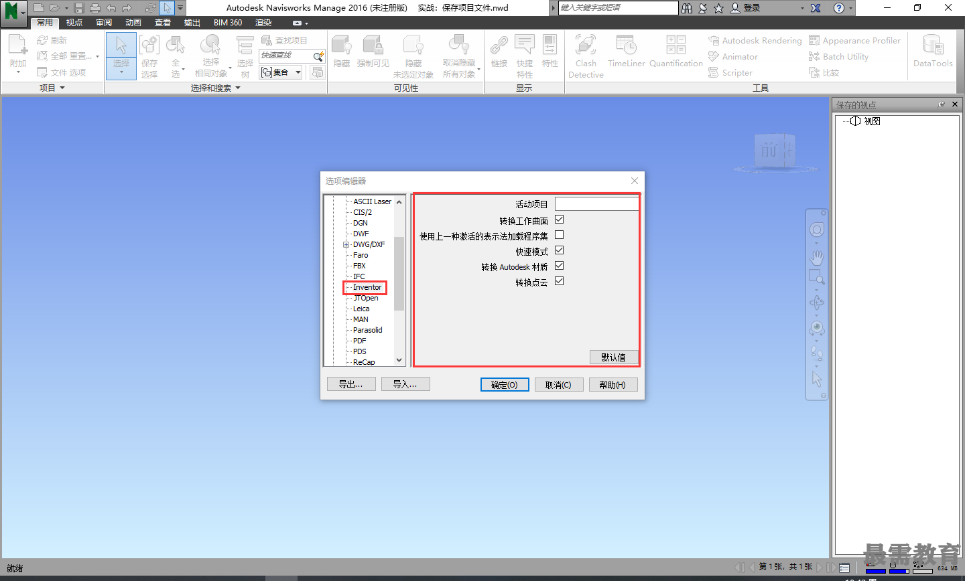Click the 默认值 defaults button
This screenshot has height=581, width=965.
(613, 357)
